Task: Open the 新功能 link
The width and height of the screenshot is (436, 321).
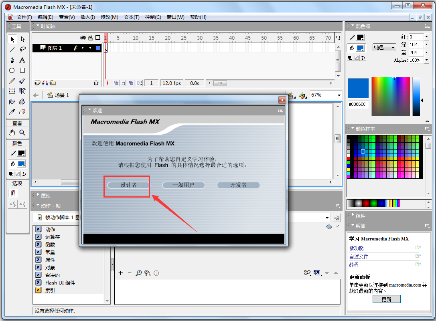Action: (x=356, y=248)
